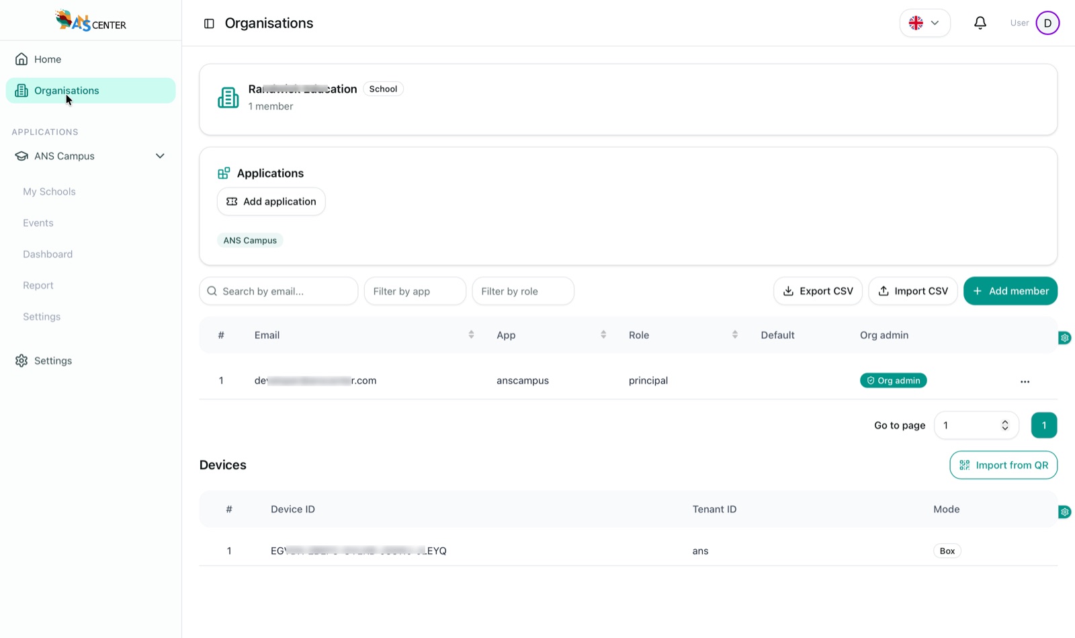Click the organisation name title
The height and width of the screenshot is (638, 1075).
tap(302, 89)
